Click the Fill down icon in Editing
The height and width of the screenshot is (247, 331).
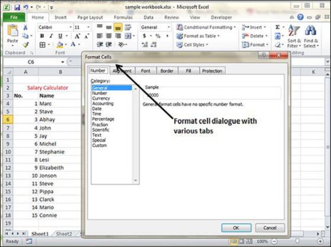click(x=277, y=36)
